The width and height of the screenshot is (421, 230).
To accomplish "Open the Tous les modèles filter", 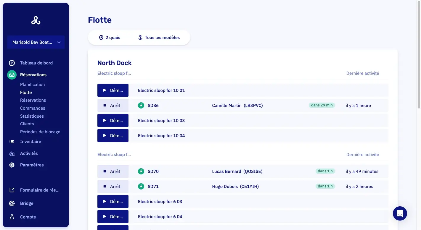I will click(x=159, y=38).
